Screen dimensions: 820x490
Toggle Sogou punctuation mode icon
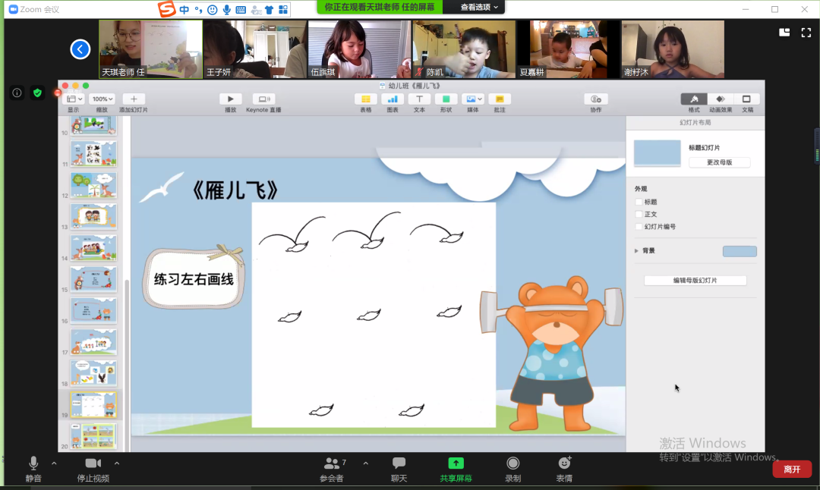pos(198,9)
